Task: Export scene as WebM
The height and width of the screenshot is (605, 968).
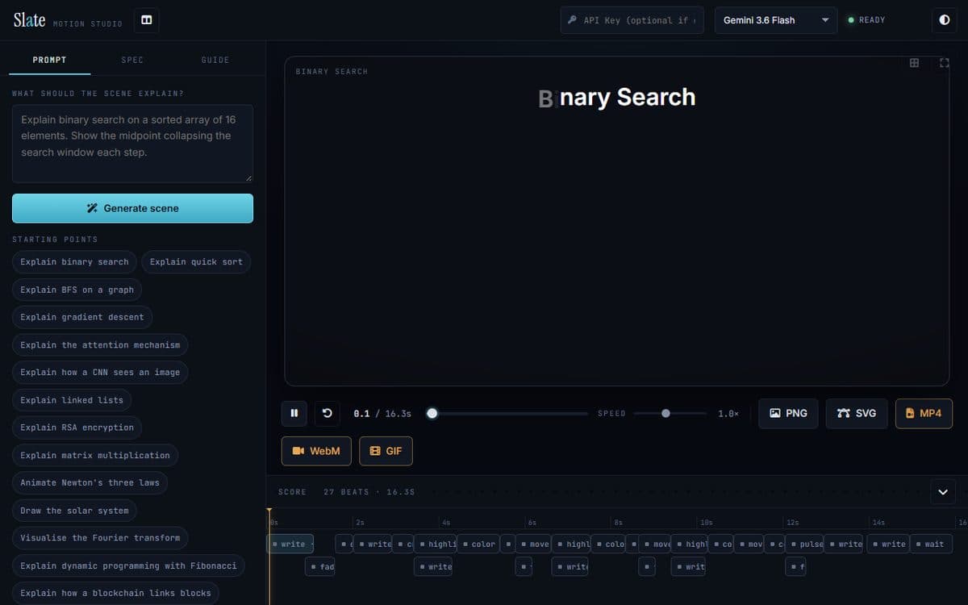Action: point(316,451)
